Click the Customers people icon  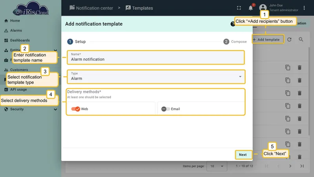click(6, 70)
